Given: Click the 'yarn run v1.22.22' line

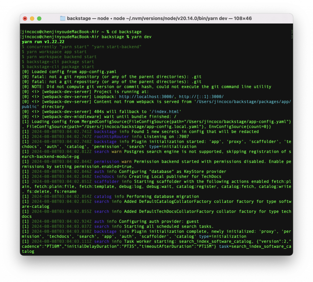Looking at the screenshot, I should (x=43, y=42).
